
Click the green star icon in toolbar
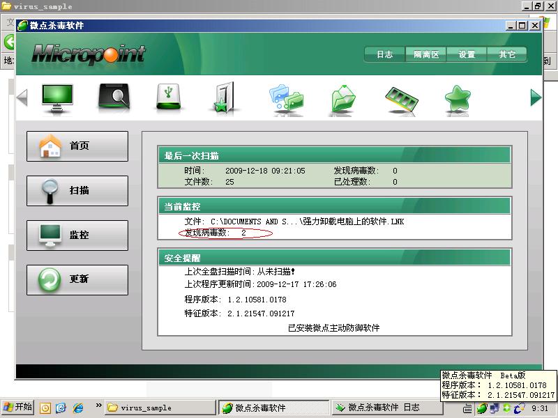point(458,98)
